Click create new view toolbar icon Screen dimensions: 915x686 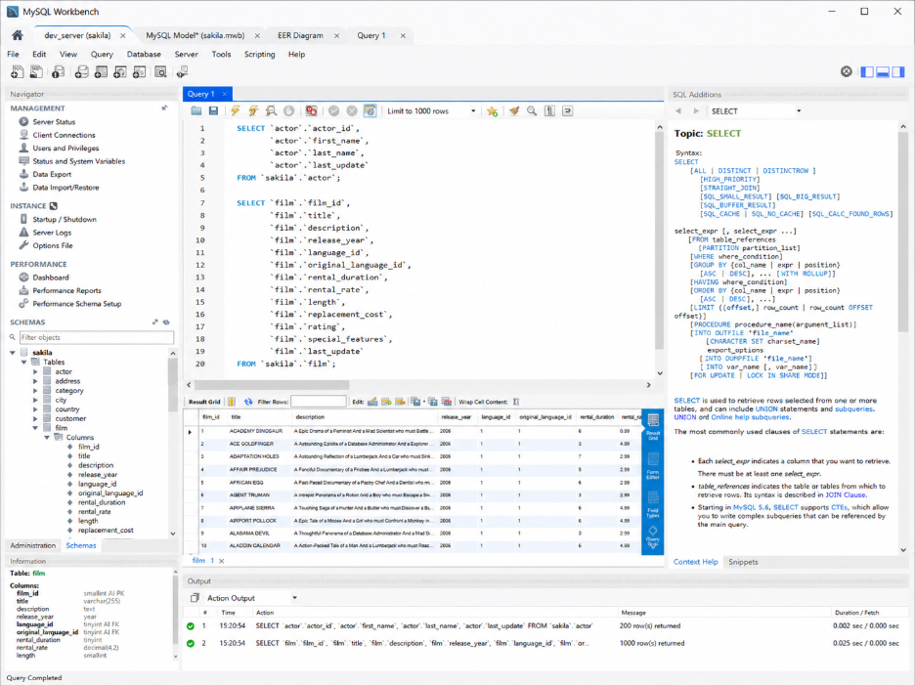(x=120, y=71)
